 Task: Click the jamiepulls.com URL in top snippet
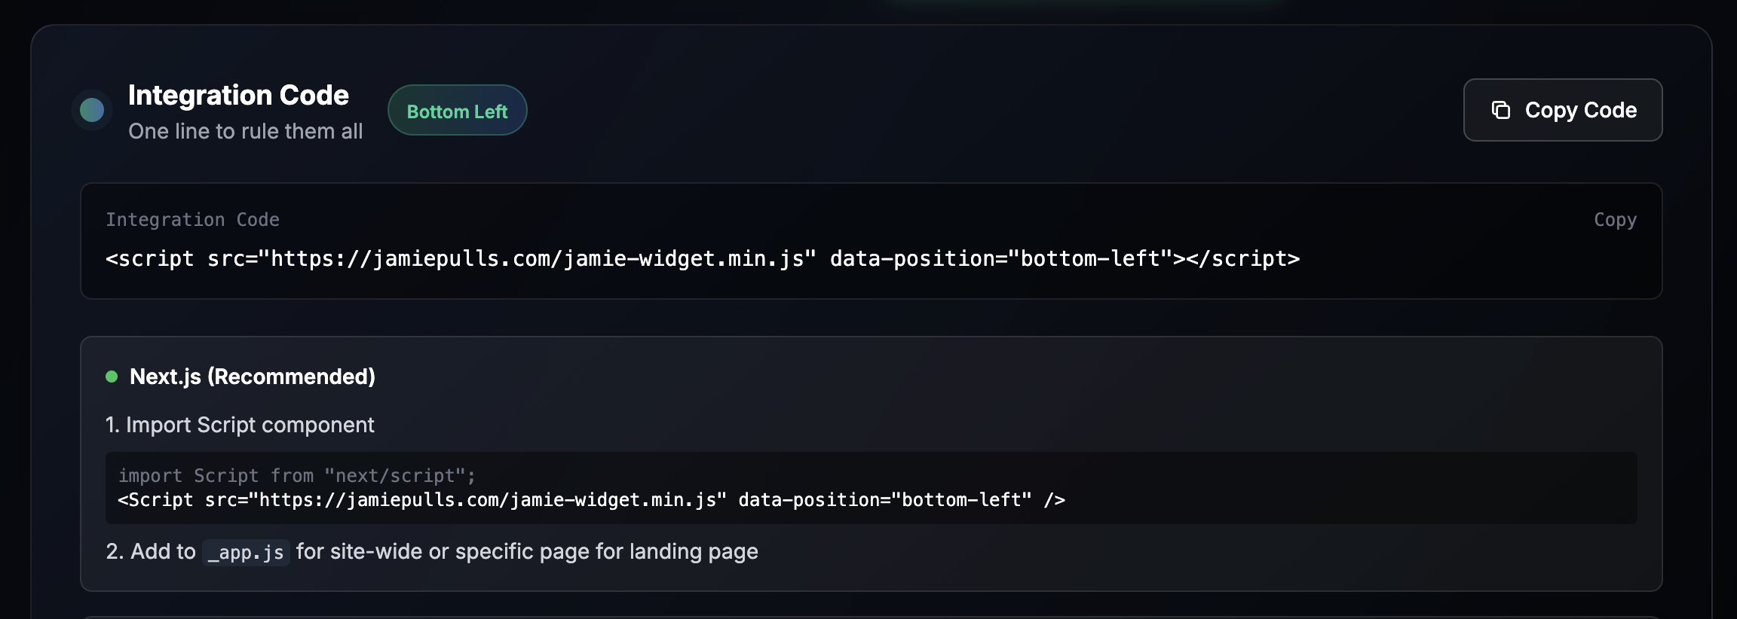537,259
